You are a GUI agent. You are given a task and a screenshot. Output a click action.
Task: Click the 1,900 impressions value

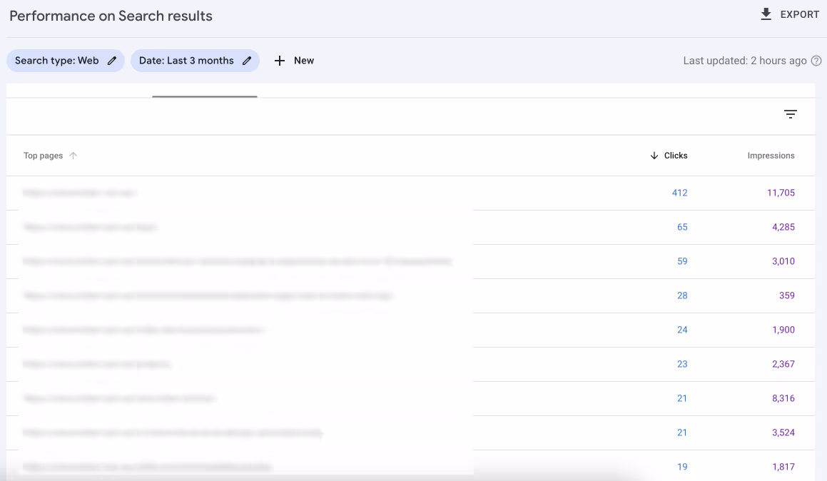(x=783, y=330)
